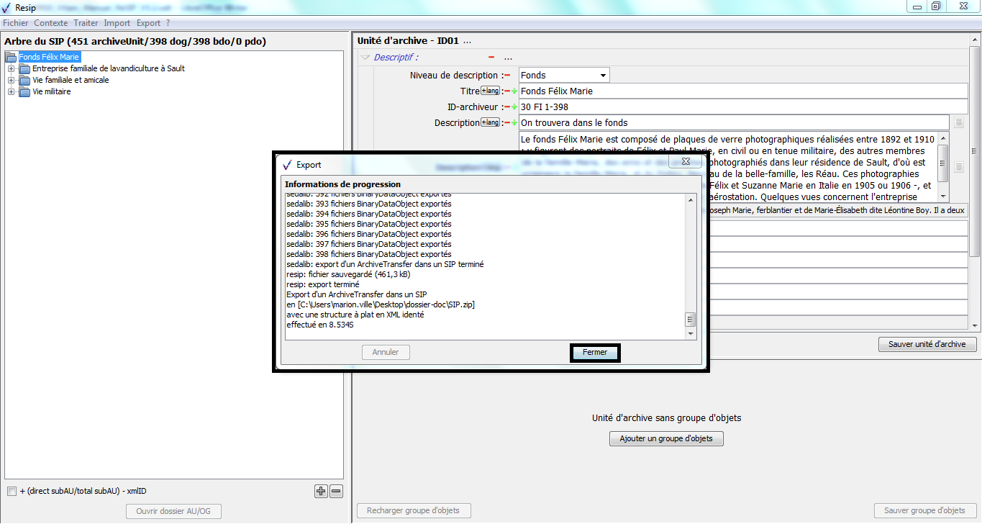Click the +lang tag beside Description
Viewport: 982px width, 524px height.
point(490,122)
